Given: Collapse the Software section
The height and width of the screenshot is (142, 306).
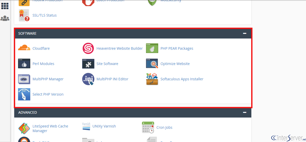Looking at the screenshot, I should 245,33.
